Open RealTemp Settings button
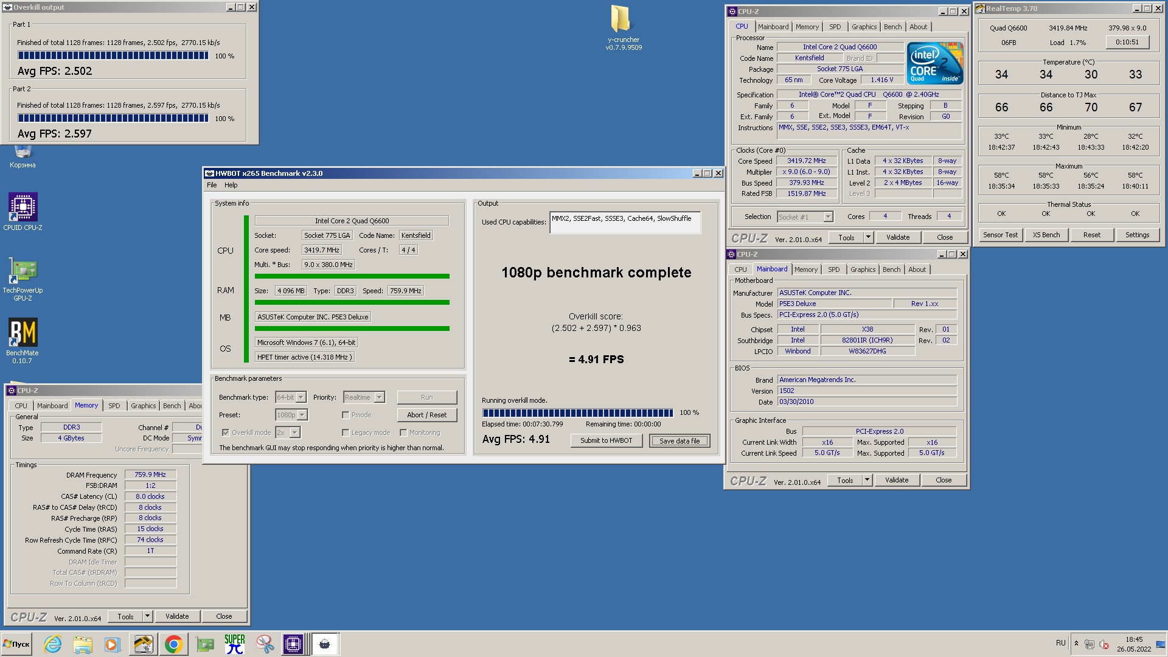The height and width of the screenshot is (657, 1168). 1137,235
